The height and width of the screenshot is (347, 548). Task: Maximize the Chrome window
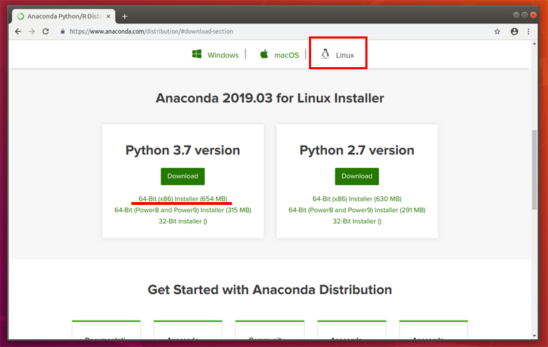coord(524,15)
